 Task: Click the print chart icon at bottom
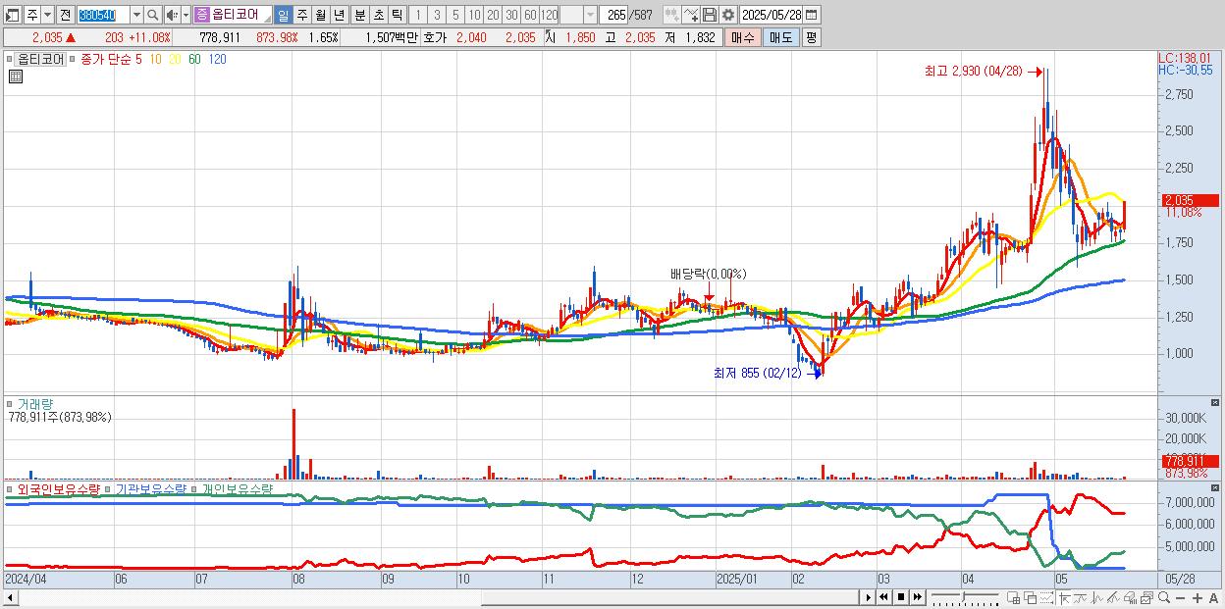(1130, 597)
